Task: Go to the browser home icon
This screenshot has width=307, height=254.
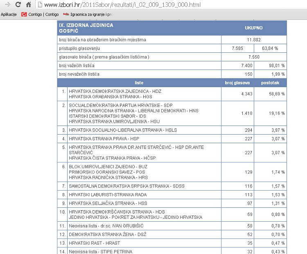Action: click(29, 4)
